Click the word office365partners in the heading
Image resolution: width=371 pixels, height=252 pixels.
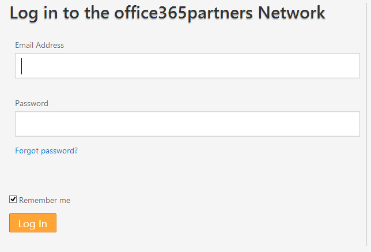pos(184,13)
